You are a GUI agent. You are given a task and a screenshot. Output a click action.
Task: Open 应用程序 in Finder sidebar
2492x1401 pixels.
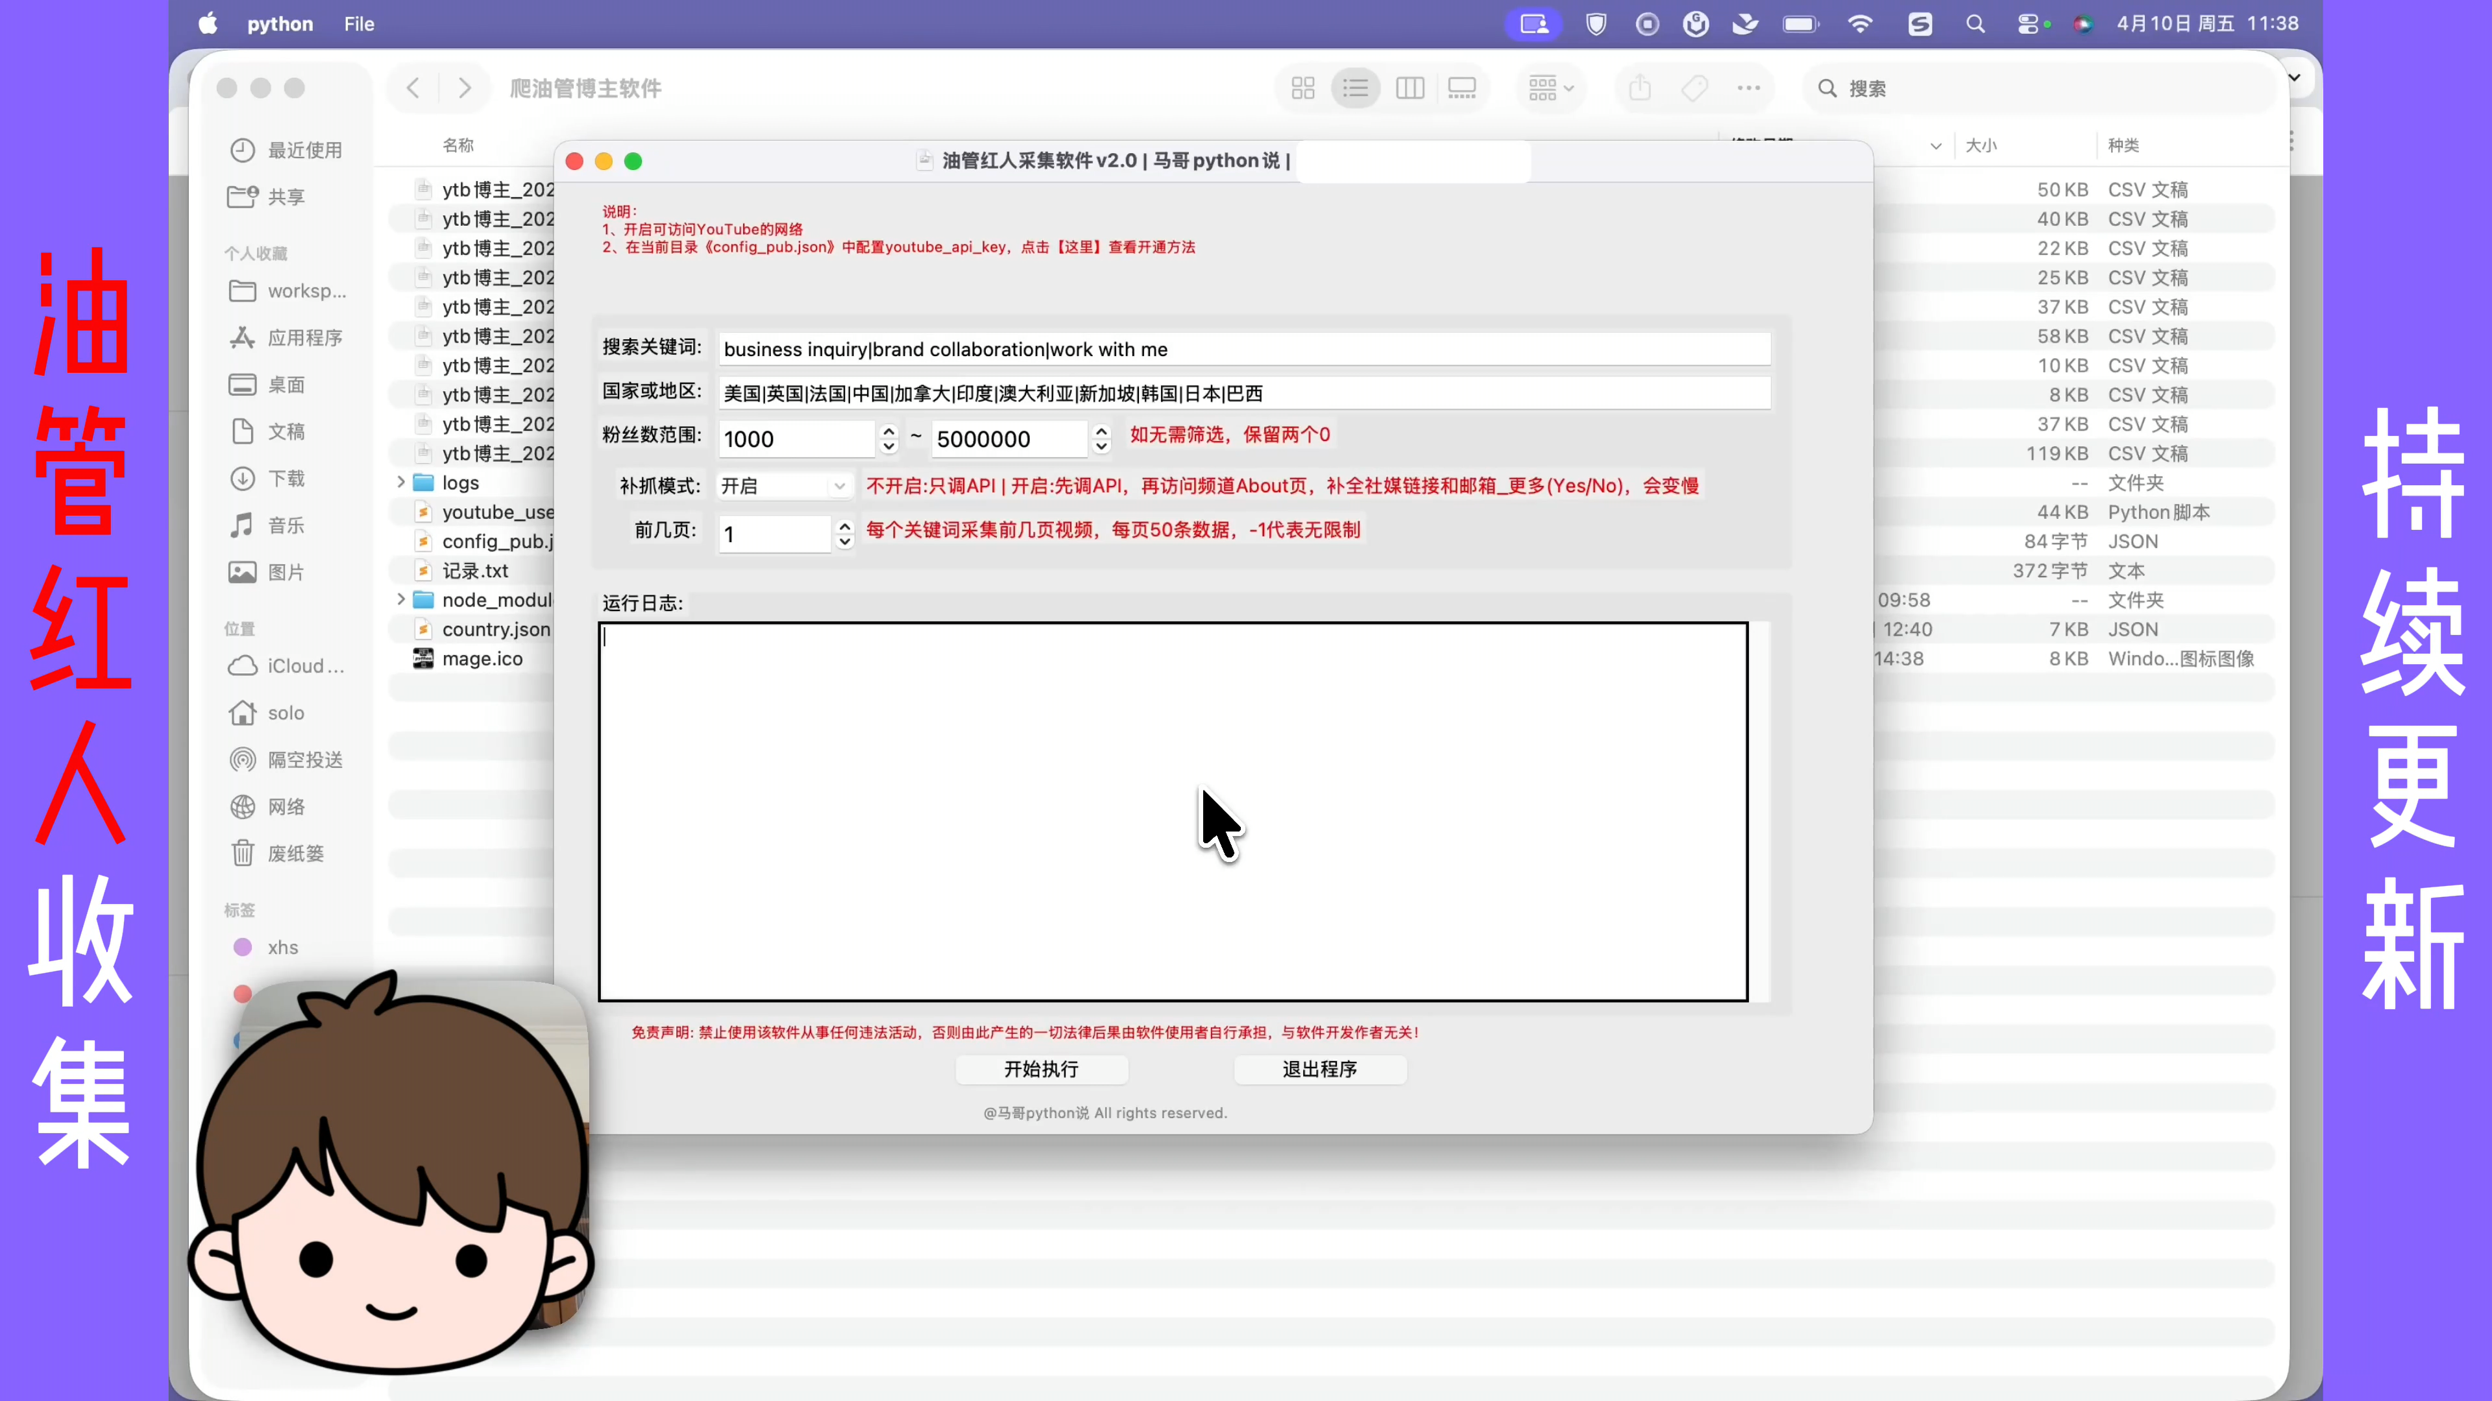[x=286, y=337]
